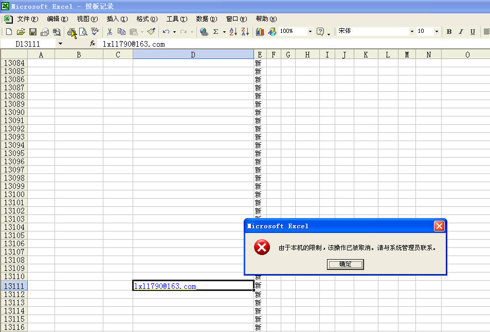The image size is (490, 332).
Task: Open the 帮助 menu
Action: (x=266, y=19)
